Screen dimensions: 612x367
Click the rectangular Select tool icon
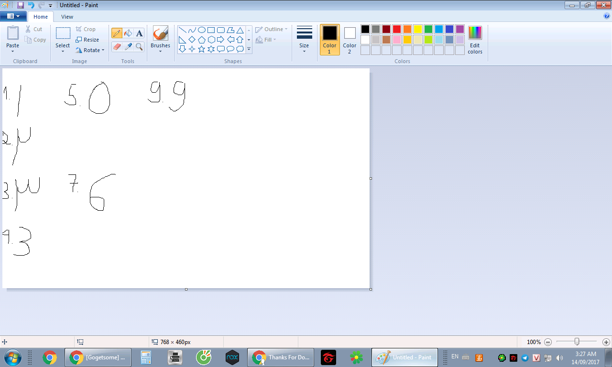(x=63, y=33)
